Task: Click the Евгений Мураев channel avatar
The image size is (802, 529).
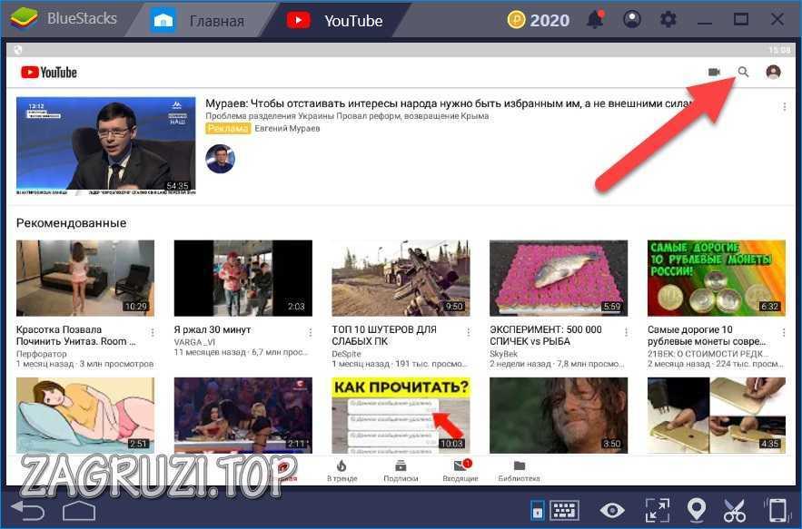Action: click(221, 159)
